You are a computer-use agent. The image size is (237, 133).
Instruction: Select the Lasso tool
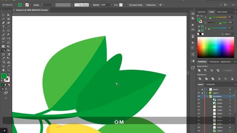(x=8, y=19)
